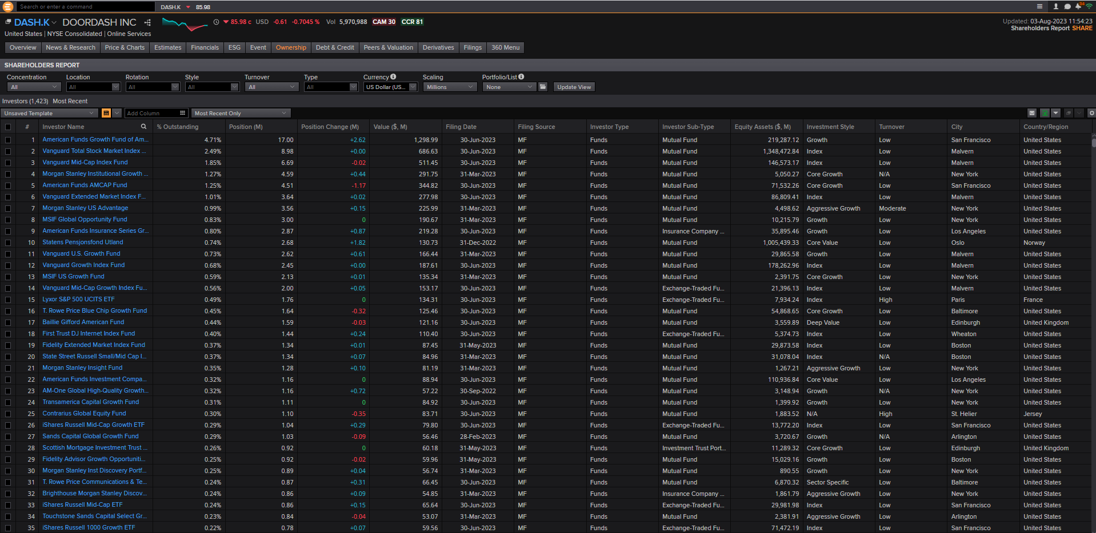
Task: Open the Refinitiv main menu orb icon
Action: 7,7
